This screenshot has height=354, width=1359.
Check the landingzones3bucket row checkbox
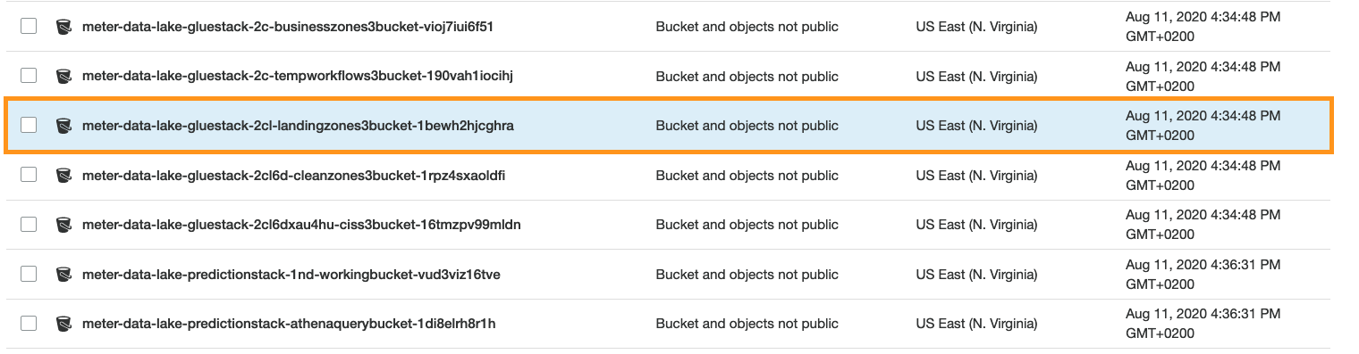click(29, 126)
